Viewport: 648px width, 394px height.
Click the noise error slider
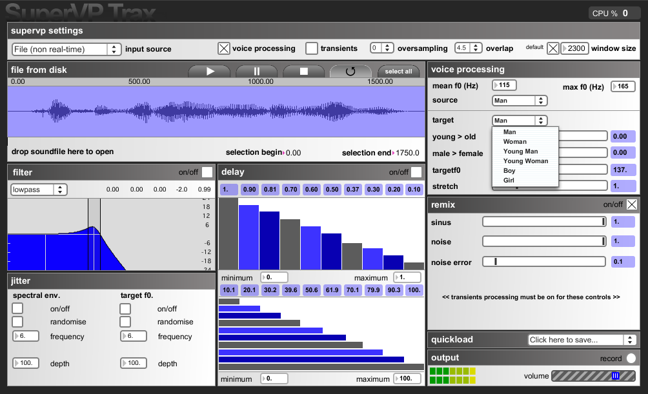pyautogui.click(x=544, y=261)
